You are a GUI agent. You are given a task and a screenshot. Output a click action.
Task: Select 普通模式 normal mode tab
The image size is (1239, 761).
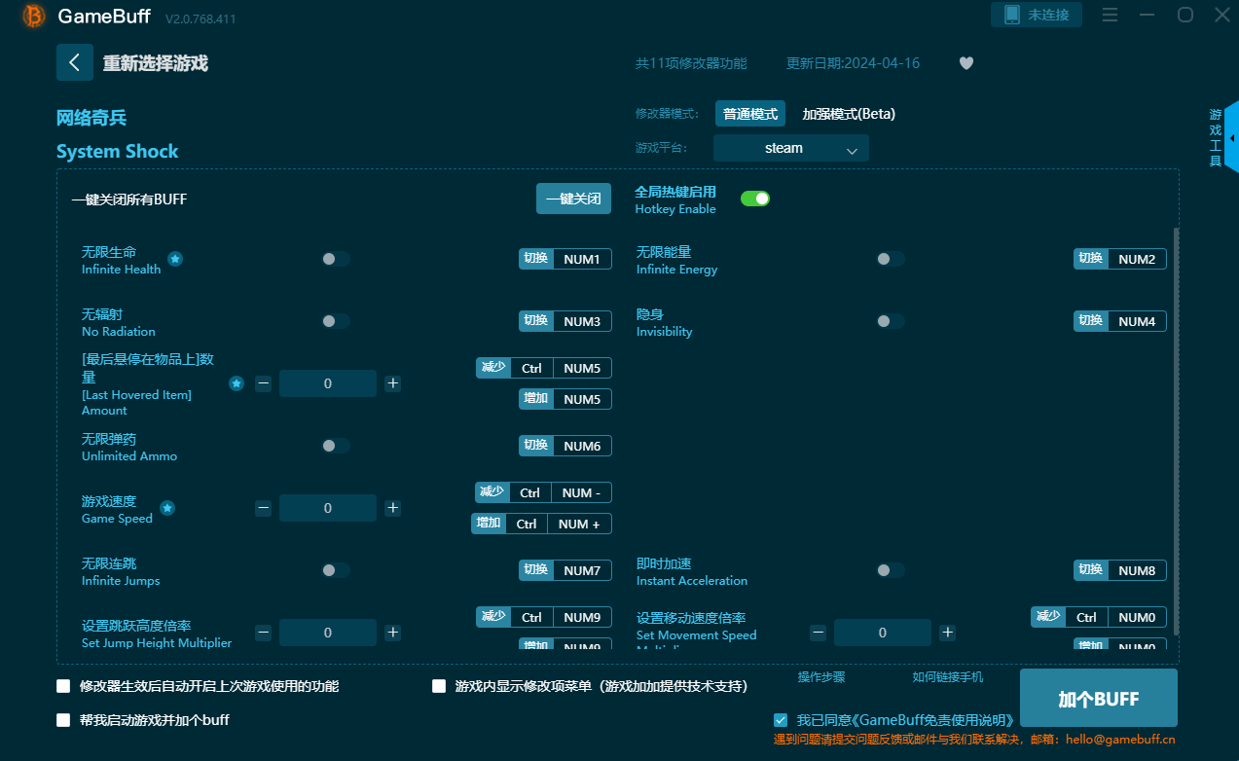click(x=750, y=114)
